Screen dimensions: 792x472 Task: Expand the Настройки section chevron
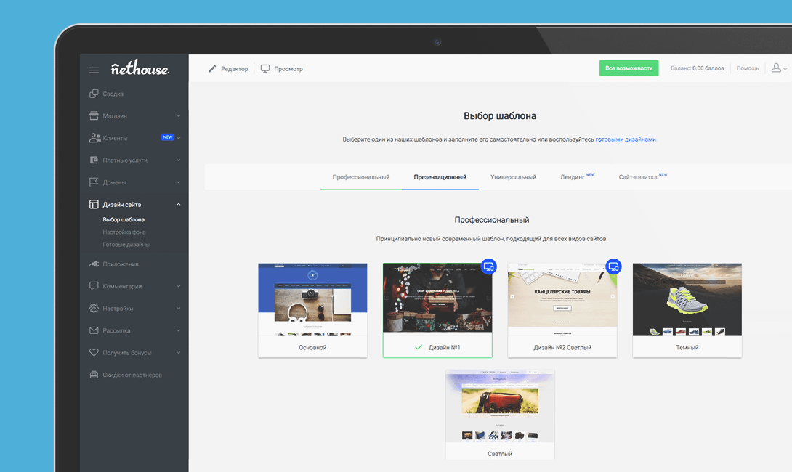pyautogui.click(x=178, y=309)
